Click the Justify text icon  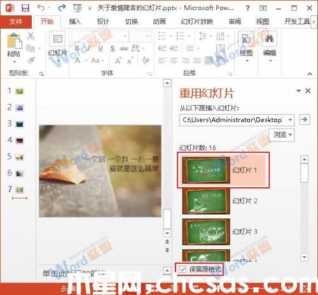pos(197,61)
